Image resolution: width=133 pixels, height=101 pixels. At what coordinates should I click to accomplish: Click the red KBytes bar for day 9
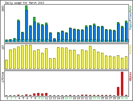[38, 94]
